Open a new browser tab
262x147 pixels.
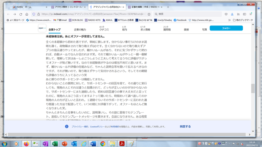pyautogui.click(x=168, y=7)
